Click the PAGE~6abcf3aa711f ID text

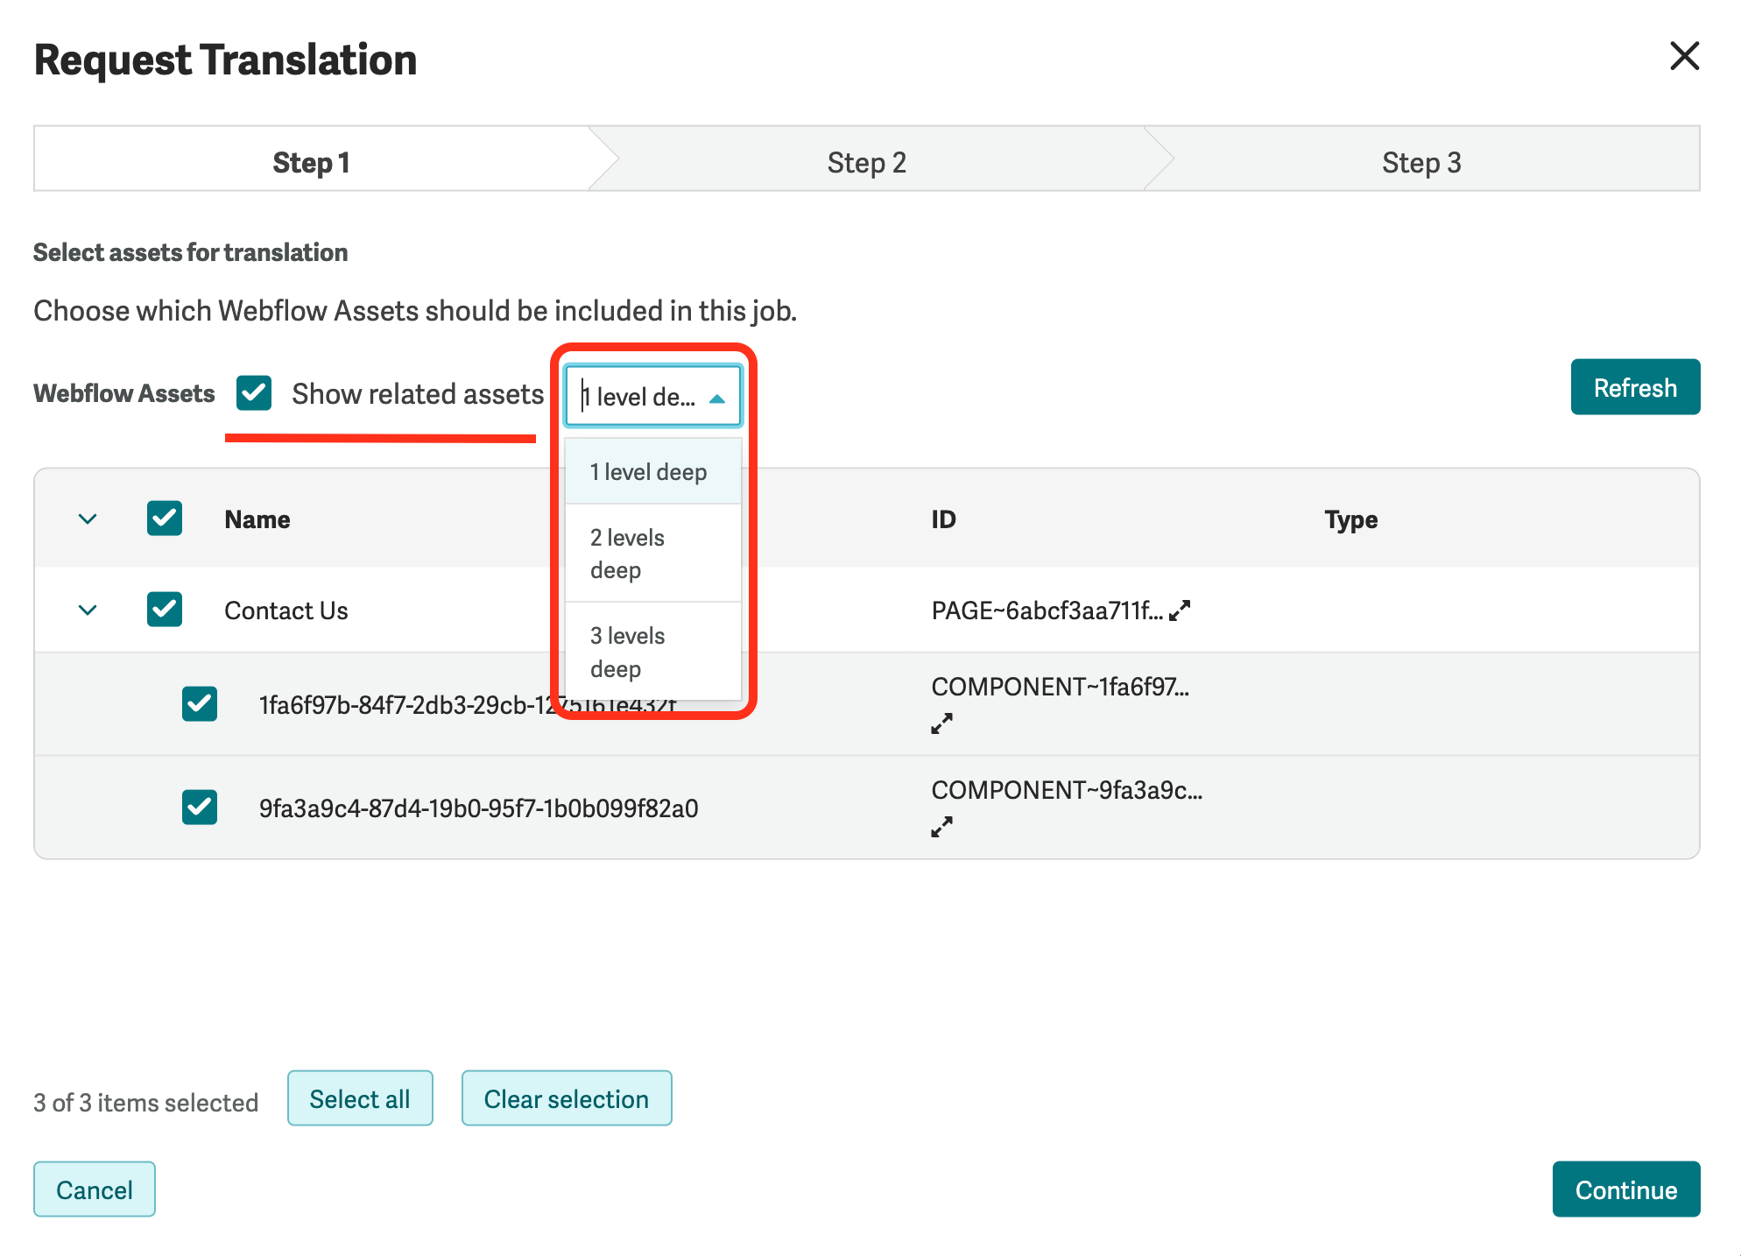click(x=1047, y=610)
